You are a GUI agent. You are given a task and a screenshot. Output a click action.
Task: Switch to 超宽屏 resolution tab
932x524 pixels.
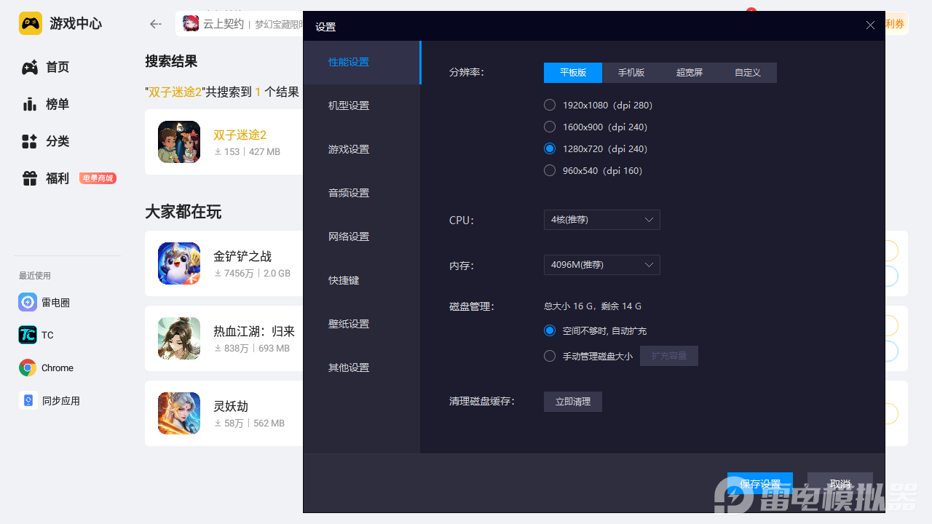pyautogui.click(x=690, y=73)
